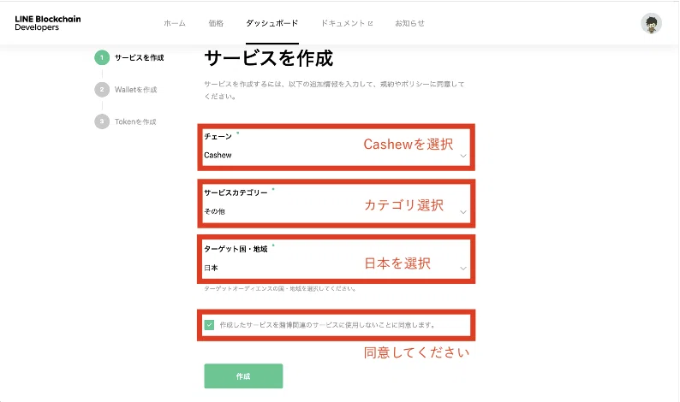Expand ターゲット国・地域 chevron arrow
Screen dimensions: 680x402
[x=463, y=269]
